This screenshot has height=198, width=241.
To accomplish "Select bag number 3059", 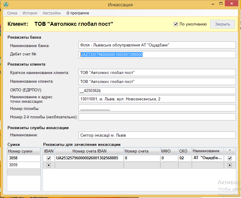I will 24,165.
